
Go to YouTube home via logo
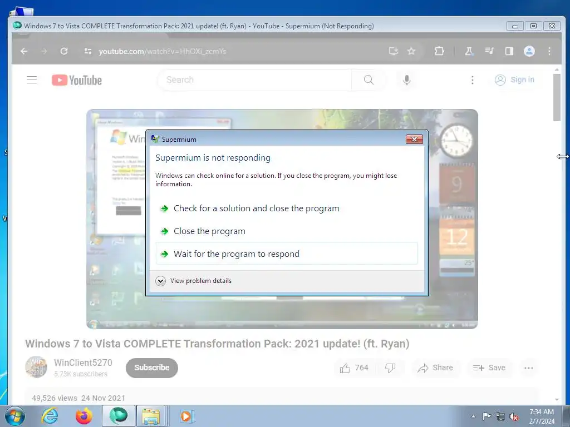(77, 80)
